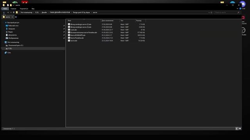Click Этот компьютер in address bar
Image resolution: width=250 pixels, height=140 pixels.
pos(26,12)
